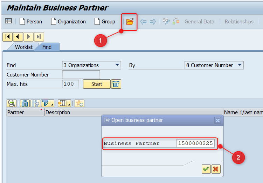Create a new Group partner
The height and width of the screenshot is (183, 263).
point(105,21)
